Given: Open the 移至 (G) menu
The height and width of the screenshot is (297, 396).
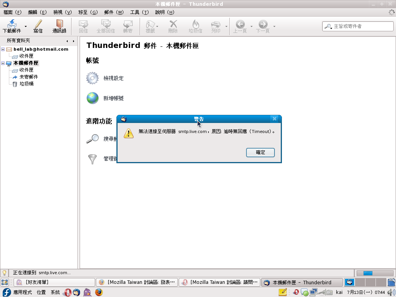Looking at the screenshot, I should point(88,12).
